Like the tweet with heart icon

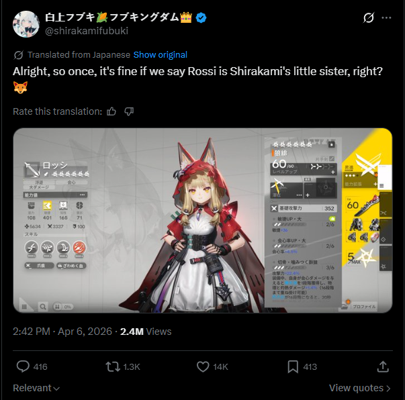203,366
